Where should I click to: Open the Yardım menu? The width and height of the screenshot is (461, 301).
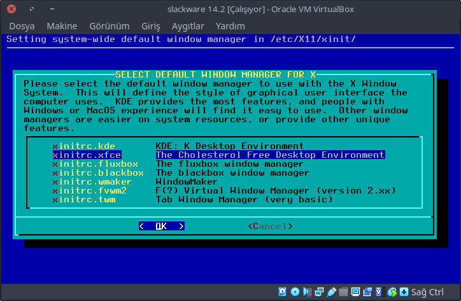[230, 26]
